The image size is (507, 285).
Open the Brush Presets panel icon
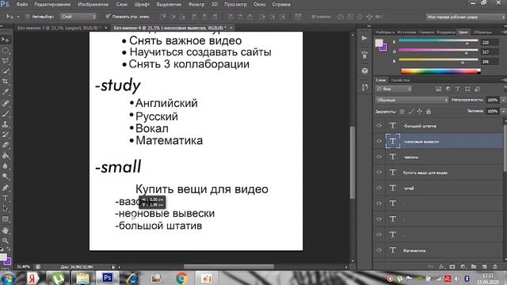pyautogui.click(x=364, y=55)
